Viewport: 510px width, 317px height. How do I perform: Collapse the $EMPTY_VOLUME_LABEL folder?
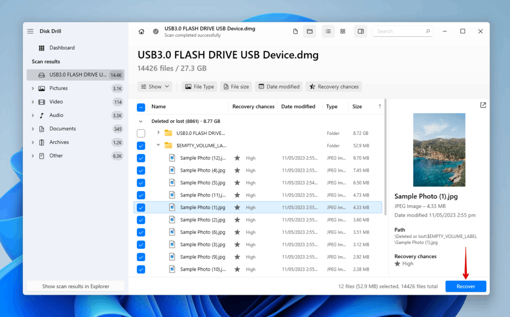158,145
